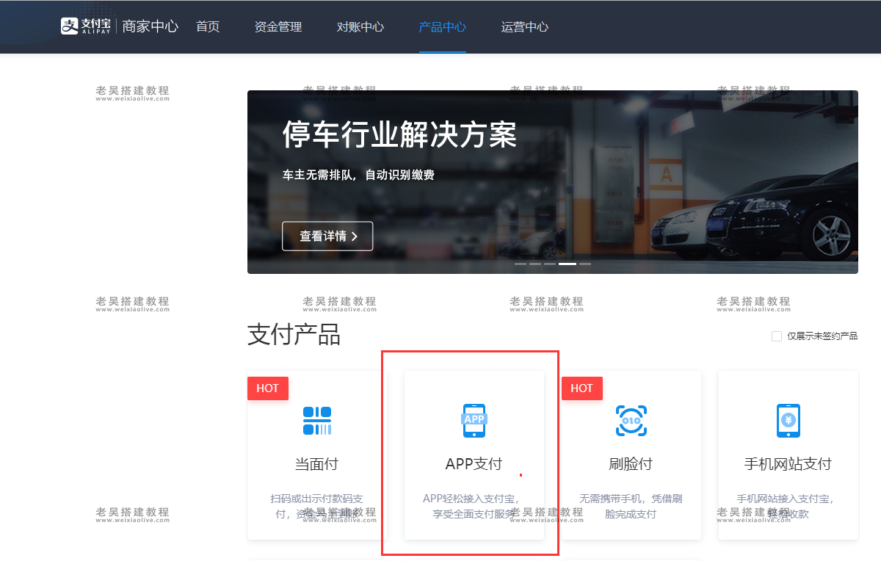This screenshot has height=561, width=881.
Task: Click the second carousel dot
Action: 534,263
